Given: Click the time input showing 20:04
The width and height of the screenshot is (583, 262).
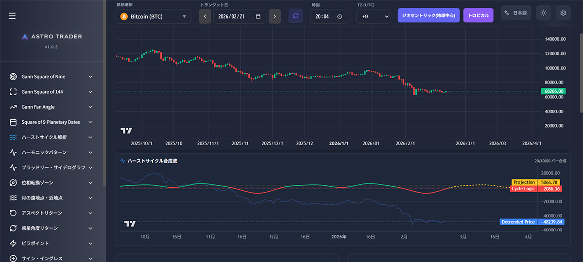Looking at the screenshot, I should [x=323, y=16].
